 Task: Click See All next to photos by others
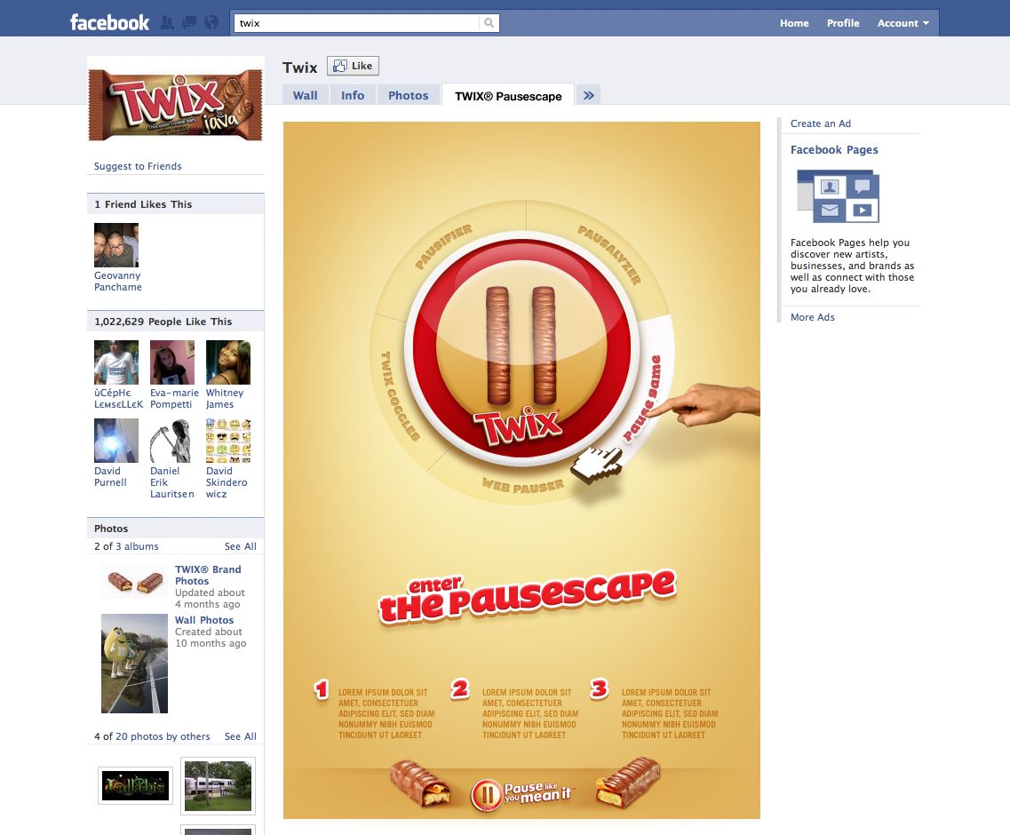tap(240, 736)
